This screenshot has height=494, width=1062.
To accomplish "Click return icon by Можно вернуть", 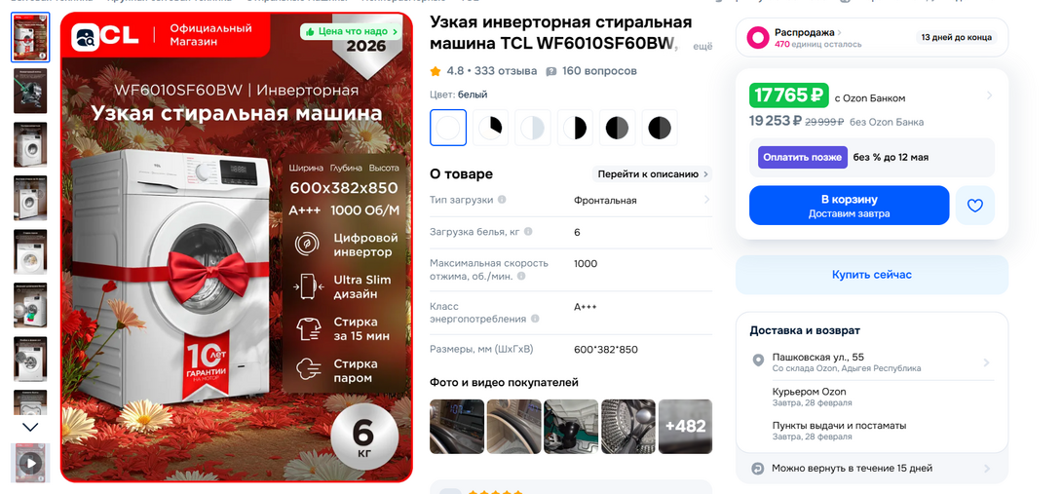I will coord(758,469).
